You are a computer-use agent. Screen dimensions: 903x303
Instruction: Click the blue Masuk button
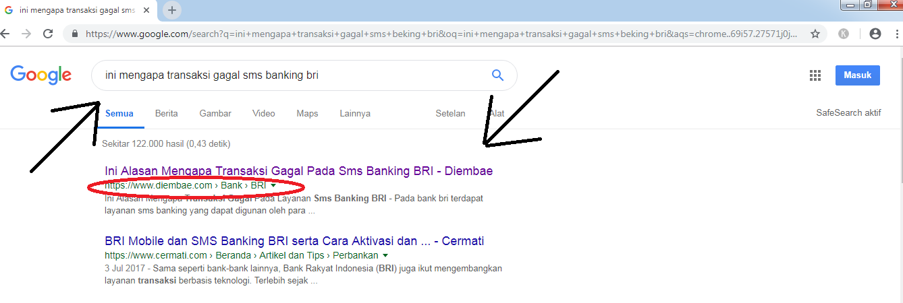click(857, 75)
